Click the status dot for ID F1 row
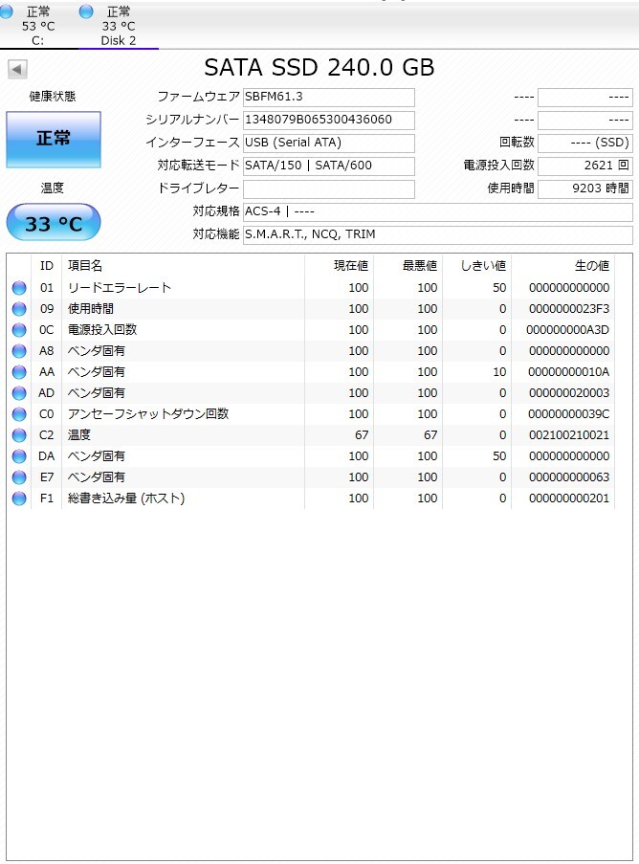The width and height of the screenshot is (639, 864). pos(19,498)
